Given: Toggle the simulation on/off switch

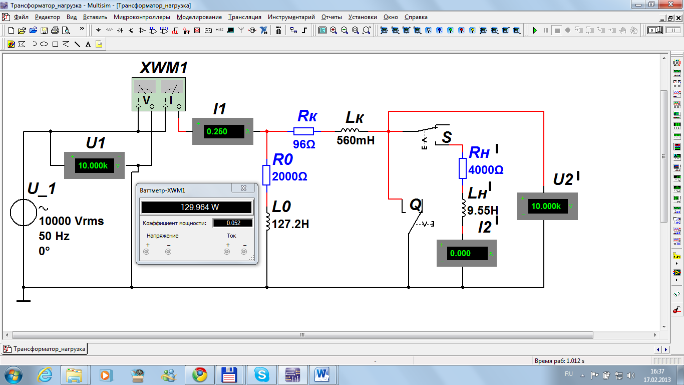Looking at the screenshot, I should tap(655, 31).
